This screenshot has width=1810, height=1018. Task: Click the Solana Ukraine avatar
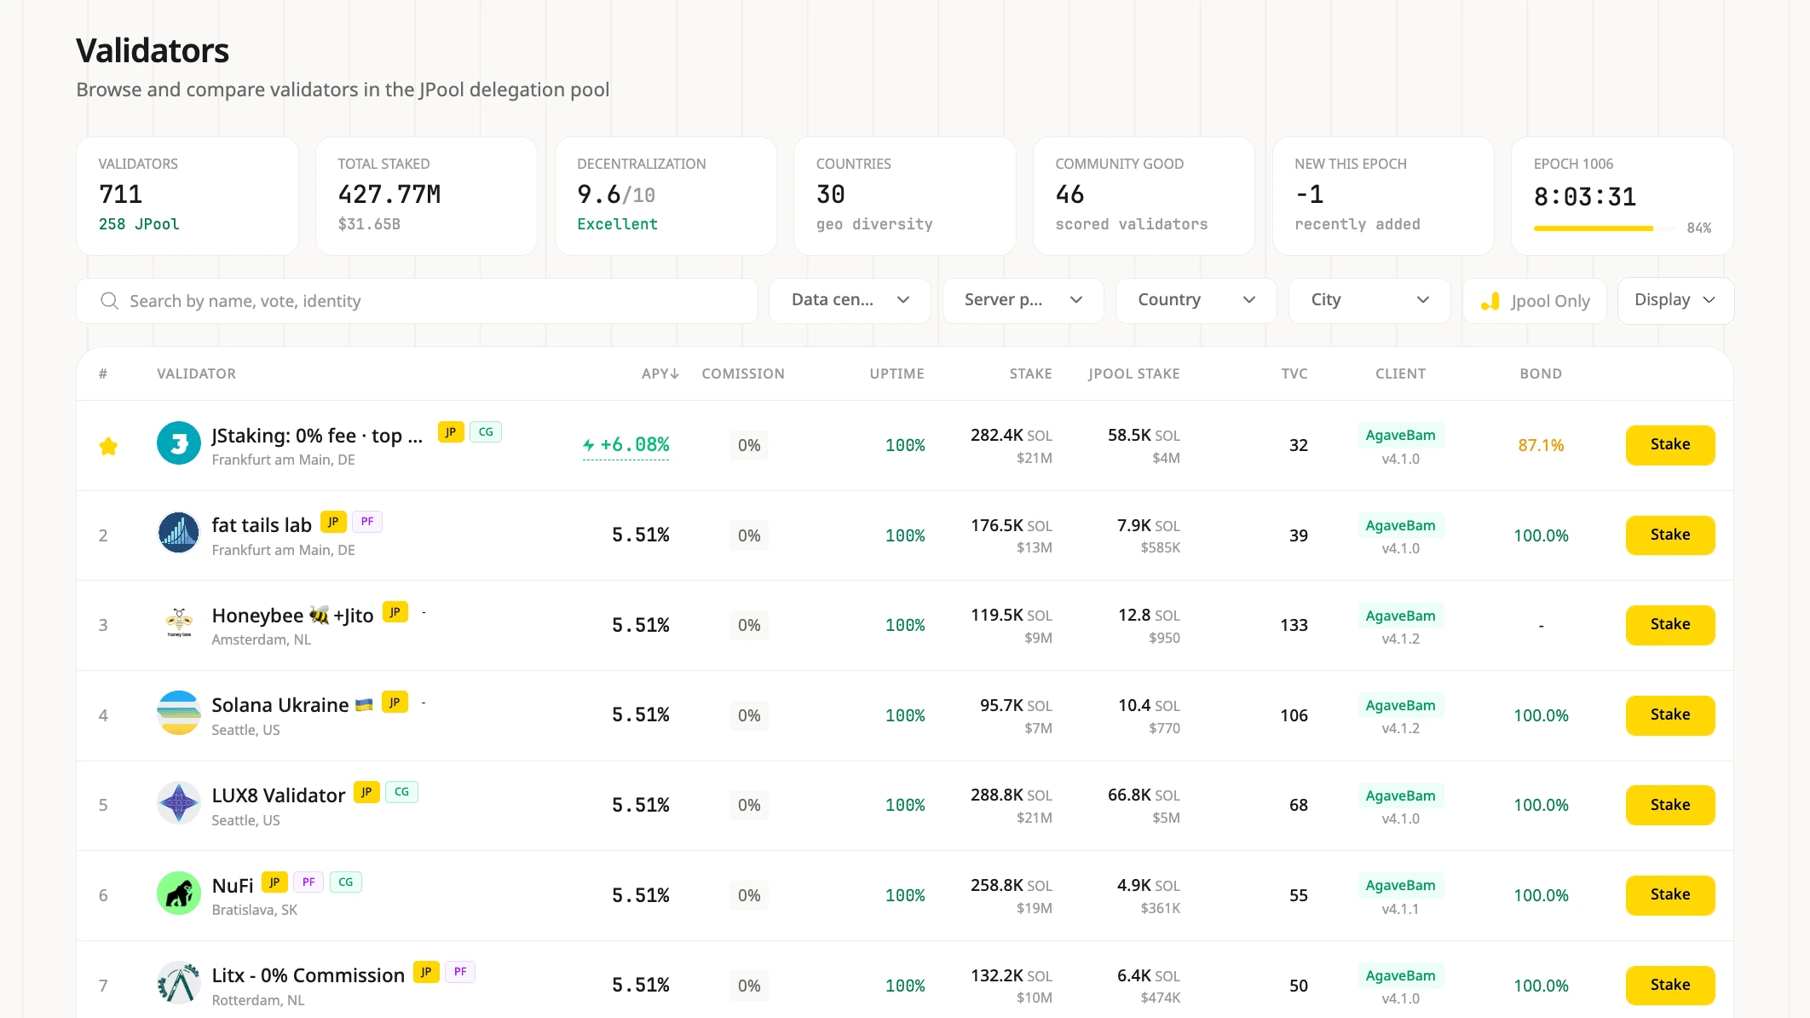coord(179,713)
